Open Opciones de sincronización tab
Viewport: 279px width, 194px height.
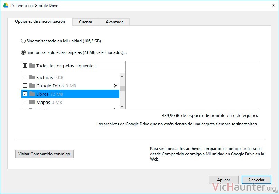40,21
